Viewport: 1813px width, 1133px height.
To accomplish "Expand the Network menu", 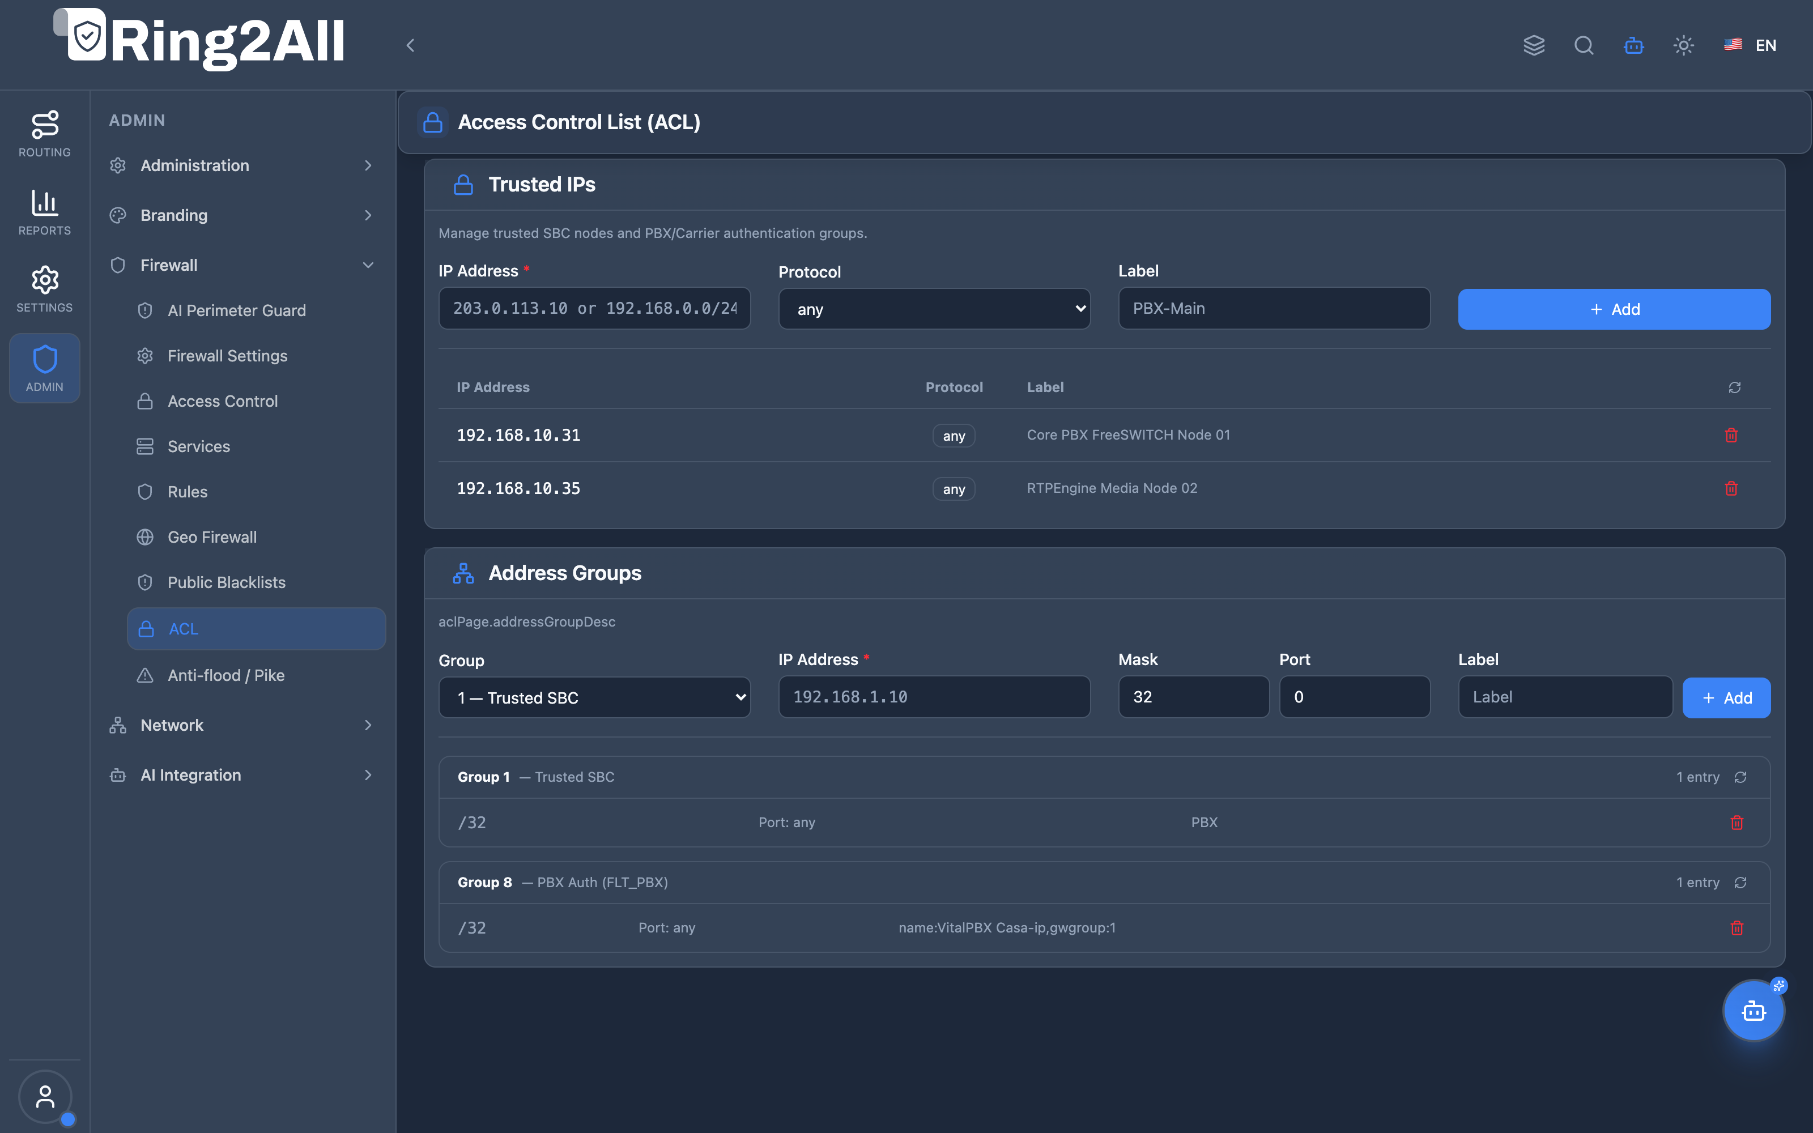I will (242, 725).
